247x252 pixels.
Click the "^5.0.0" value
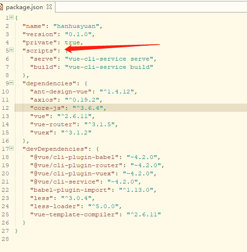103,206
